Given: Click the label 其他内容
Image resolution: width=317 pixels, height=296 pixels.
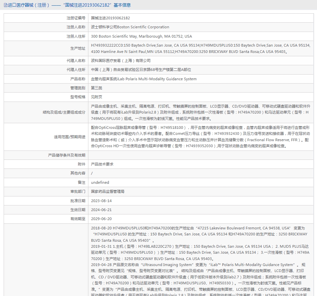Looking at the screenshot, I should (78, 173).
